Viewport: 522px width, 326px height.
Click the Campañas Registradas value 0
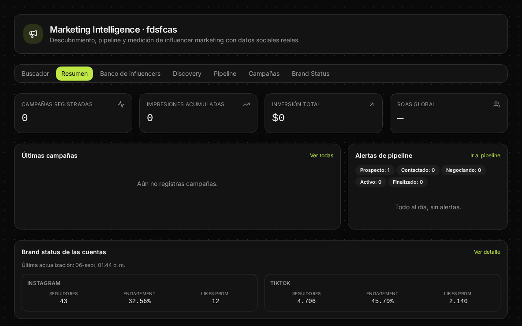(25, 118)
